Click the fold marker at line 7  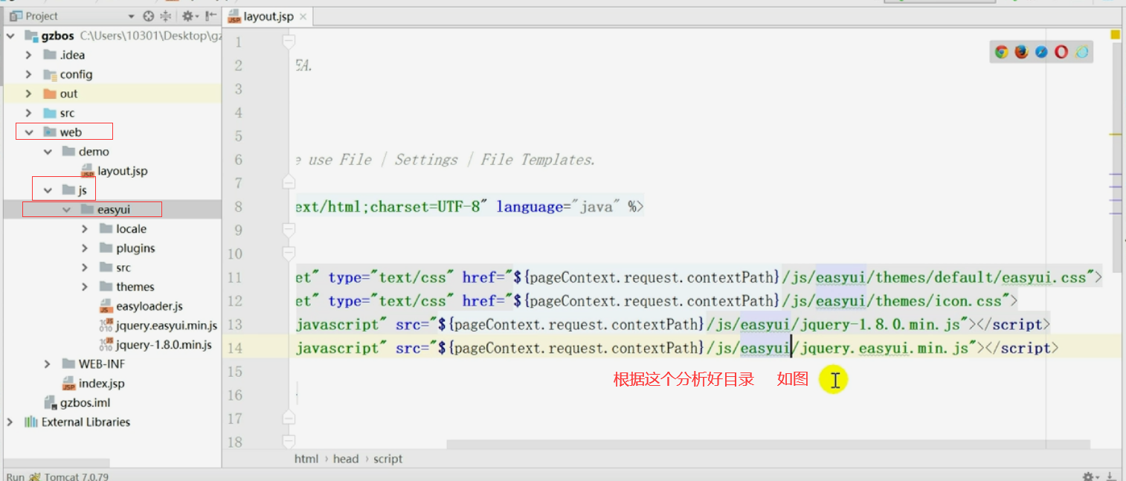tap(289, 183)
